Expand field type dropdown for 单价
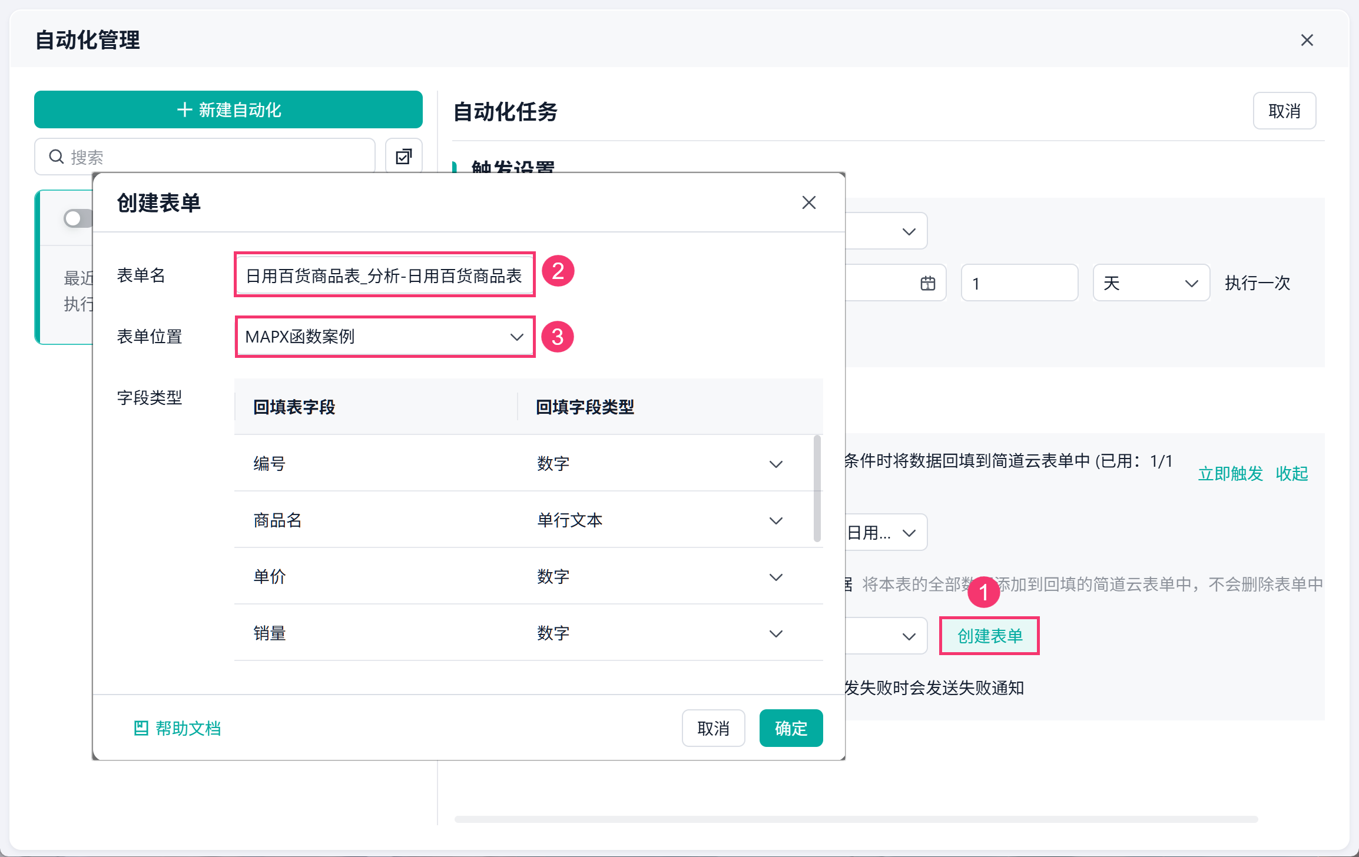Image resolution: width=1359 pixels, height=857 pixels. click(x=776, y=577)
